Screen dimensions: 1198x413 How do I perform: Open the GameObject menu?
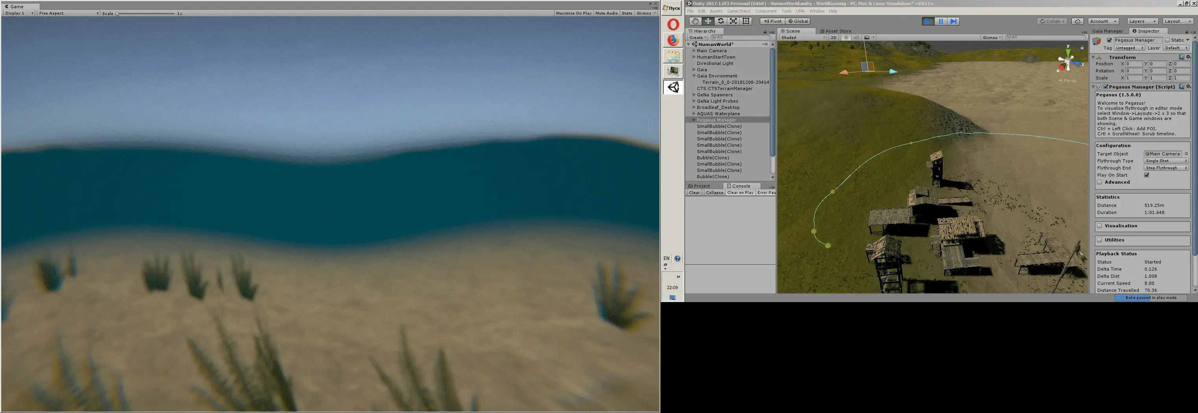click(739, 11)
